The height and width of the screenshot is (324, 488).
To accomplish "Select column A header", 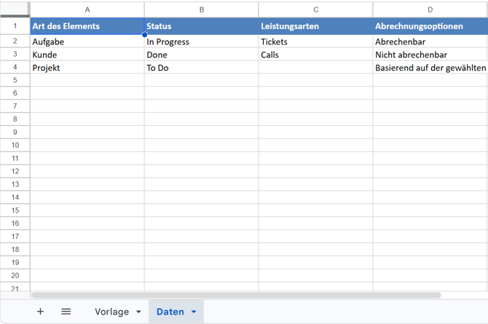I will point(87,9).
